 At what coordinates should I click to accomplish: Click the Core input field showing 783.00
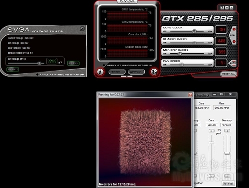pyautogui.click(x=212, y=125)
